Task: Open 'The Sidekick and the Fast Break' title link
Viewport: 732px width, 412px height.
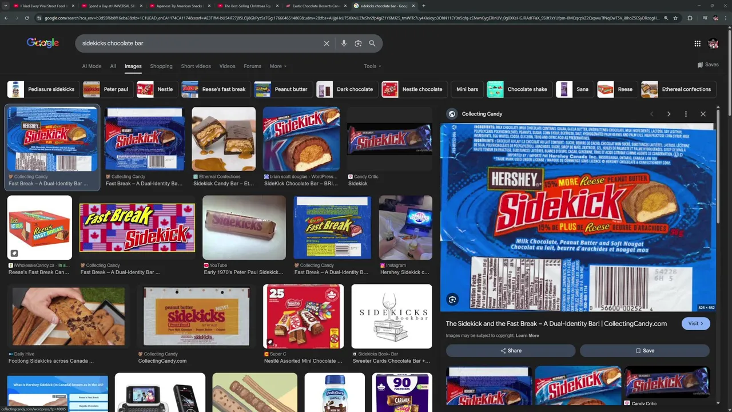Action: (556, 323)
